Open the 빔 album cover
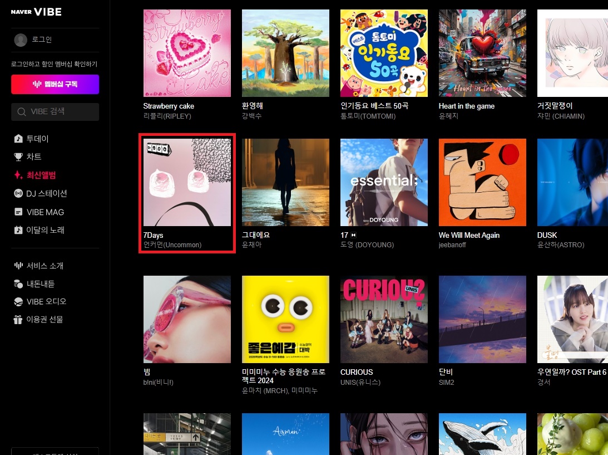This screenshot has height=455, width=608. (x=187, y=320)
